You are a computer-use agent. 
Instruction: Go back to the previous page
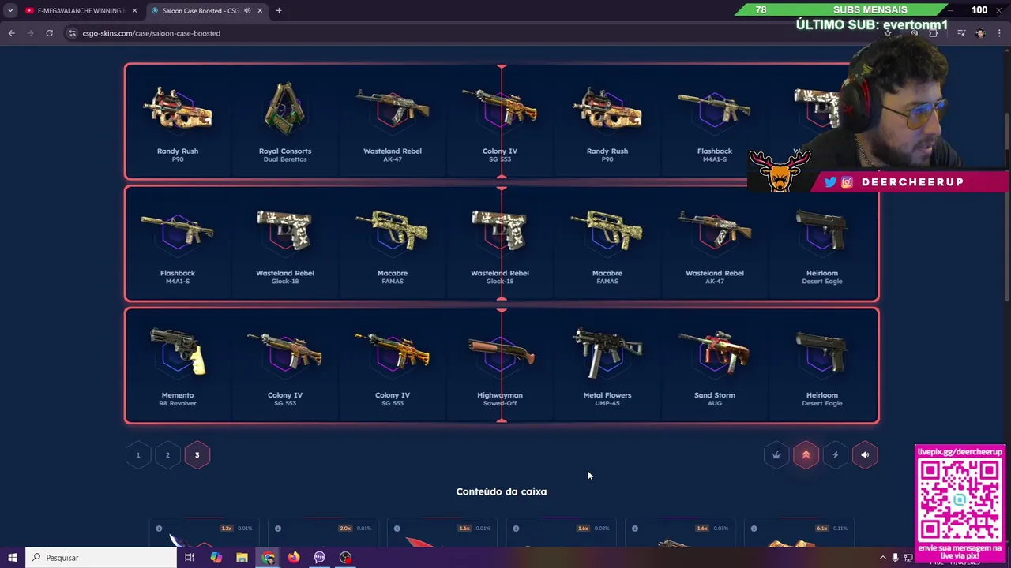[x=11, y=33]
